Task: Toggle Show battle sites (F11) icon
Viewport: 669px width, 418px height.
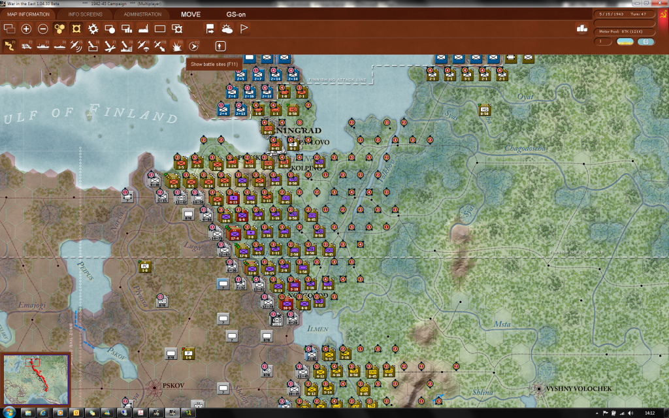Action: click(176, 46)
